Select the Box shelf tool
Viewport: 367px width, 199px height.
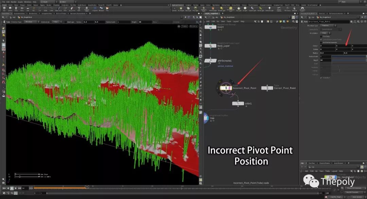(x=4, y=9)
